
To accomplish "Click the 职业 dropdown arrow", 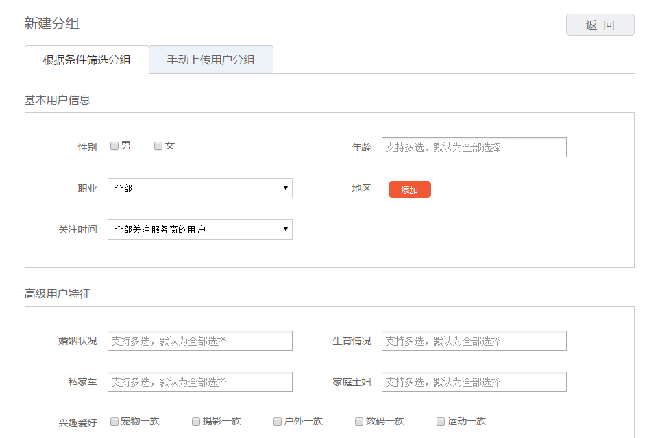I will [286, 188].
